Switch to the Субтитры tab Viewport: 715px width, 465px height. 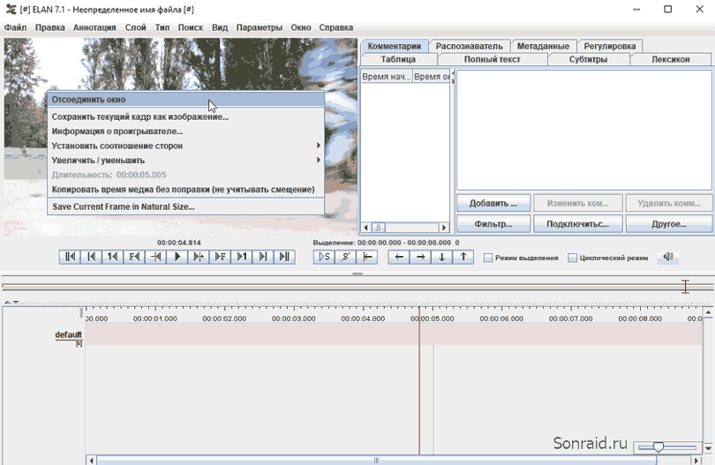pos(588,59)
